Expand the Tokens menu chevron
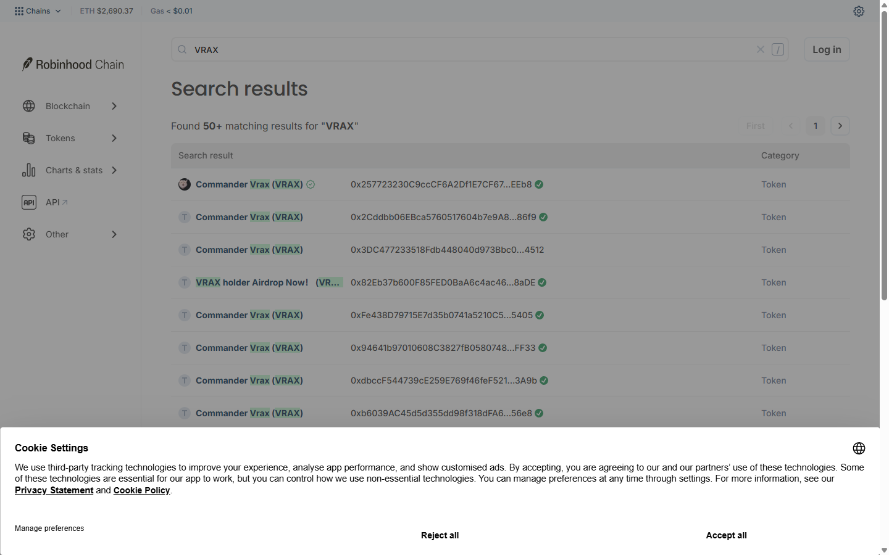This screenshot has width=889, height=555. point(114,138)
